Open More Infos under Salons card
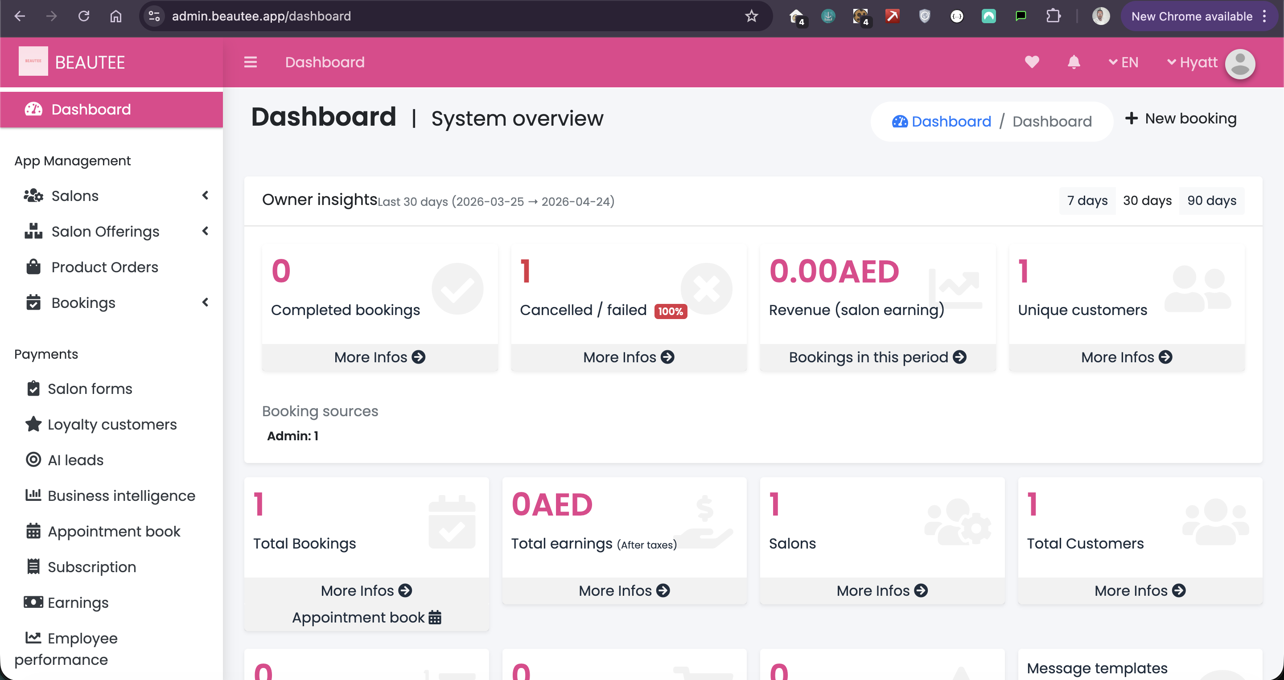The width and height of the screenshot is (1284, 680). point(882,590)
